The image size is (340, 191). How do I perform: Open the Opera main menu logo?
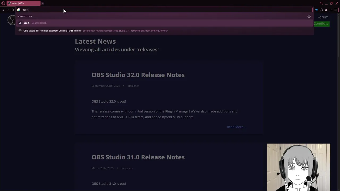click(3, 3)
